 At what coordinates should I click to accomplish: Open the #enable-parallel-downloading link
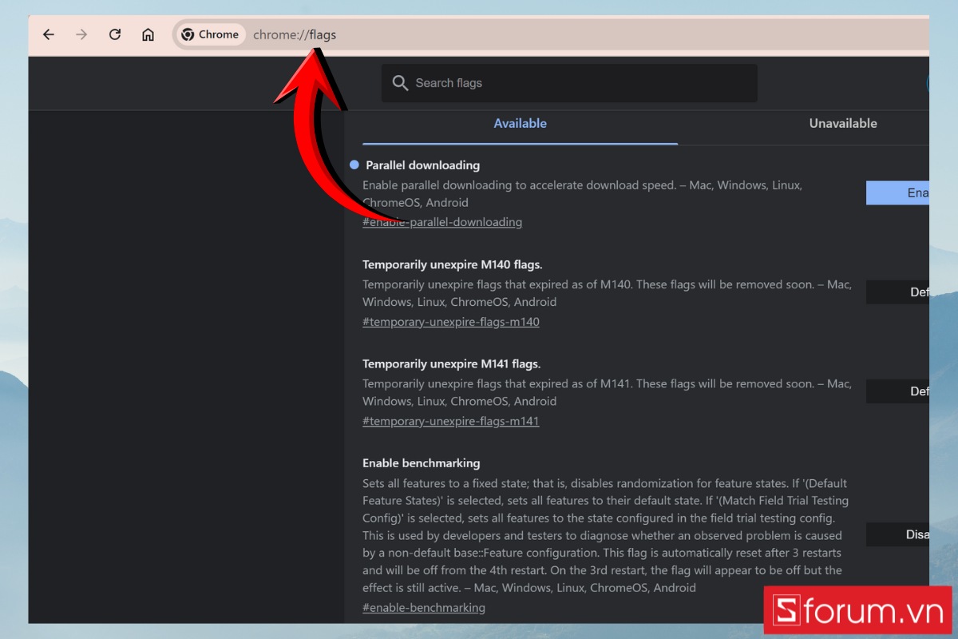(x=442, y=222)
